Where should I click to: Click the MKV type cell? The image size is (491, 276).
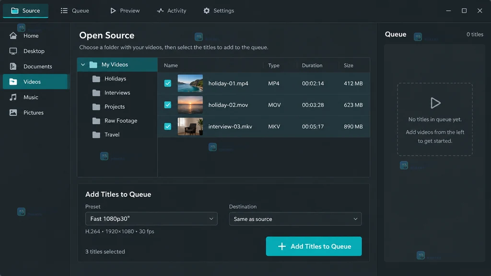[x=274, y=126]
